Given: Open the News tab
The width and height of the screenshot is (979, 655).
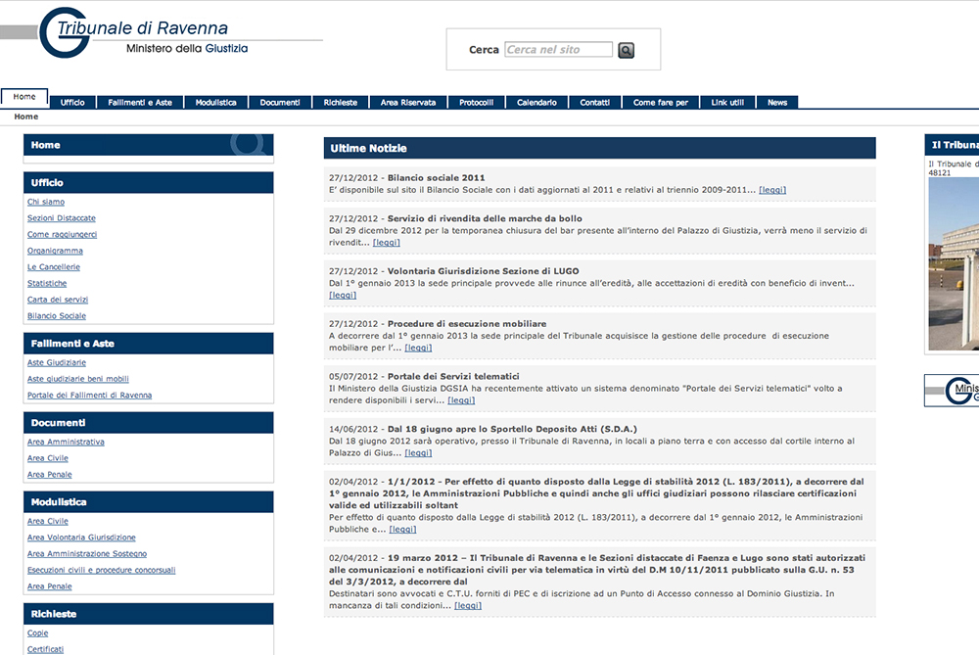Looking at the screenshot, I should [x=777, y=103].
